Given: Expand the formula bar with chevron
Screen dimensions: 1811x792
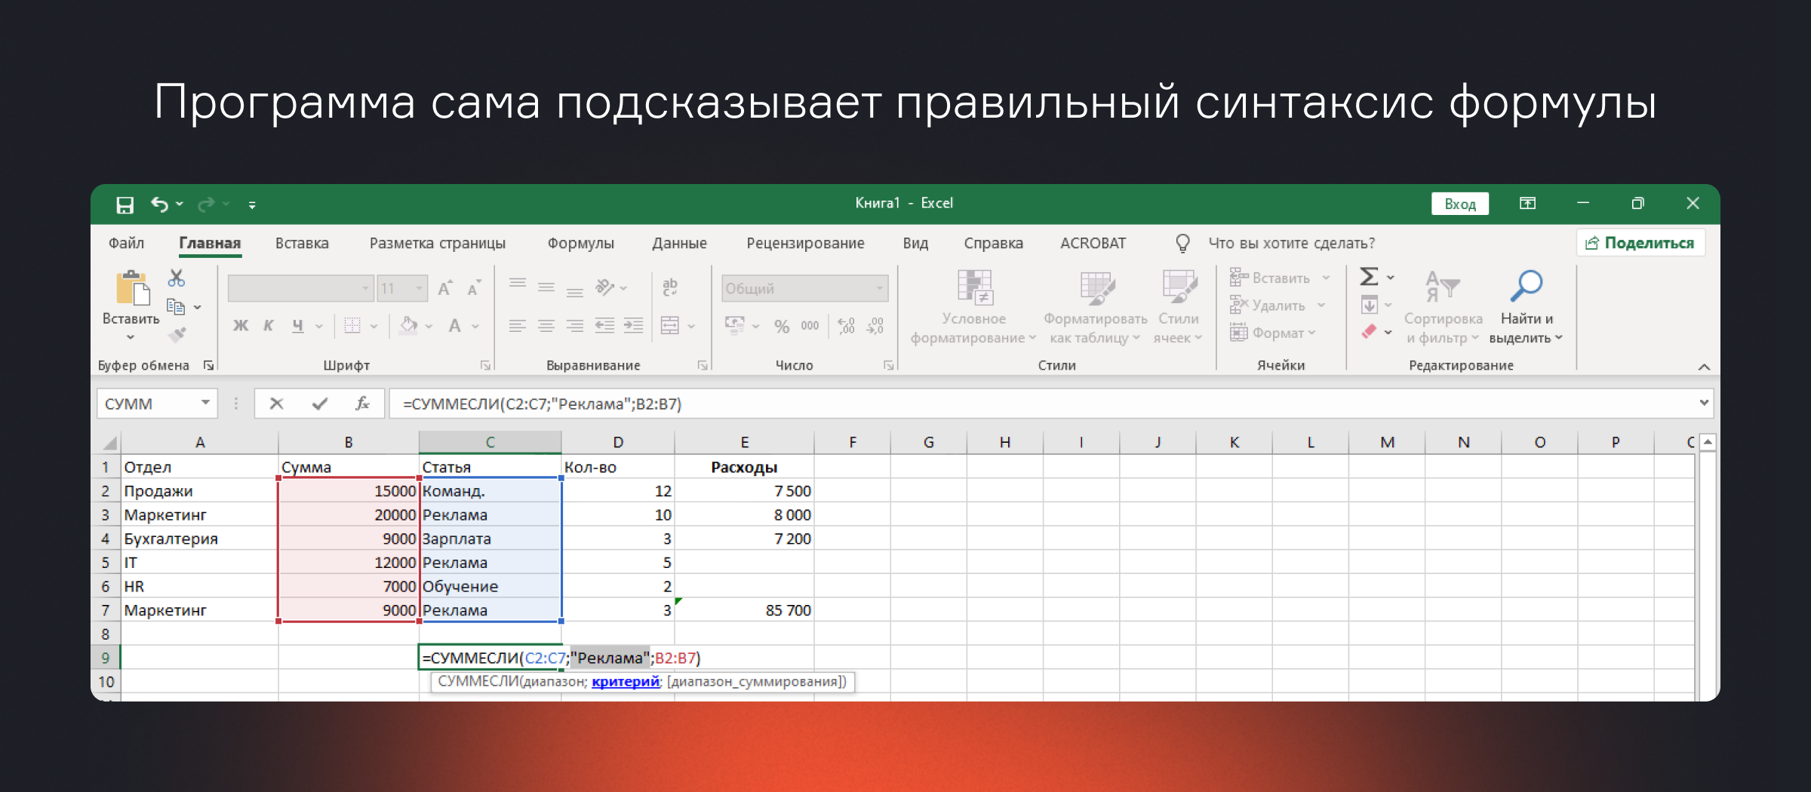Looking at the screenshot, I should tap(1703, 403).
